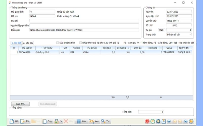Image resolution: width=203 pixels, height=126 pixels.
Task: Click the red alert icon in bottom toolbar
Action: (x=147, y=121)
